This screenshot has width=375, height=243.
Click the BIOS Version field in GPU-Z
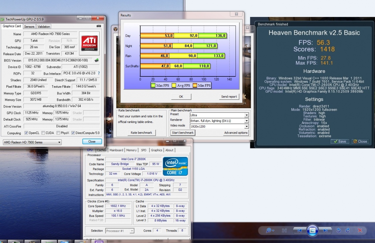point(58,60)
